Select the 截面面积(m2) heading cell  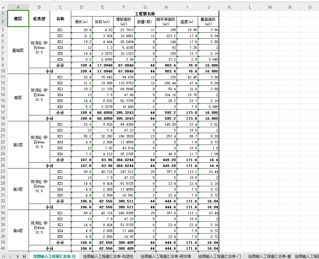pyautogui.click(x=209, y=21)
